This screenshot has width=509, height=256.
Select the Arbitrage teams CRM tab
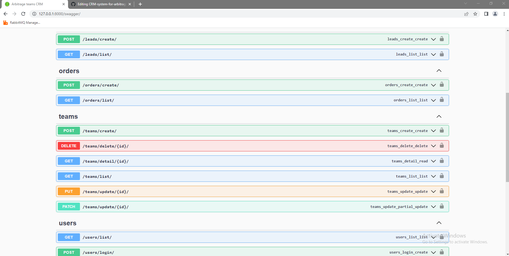tap(33, 4)
